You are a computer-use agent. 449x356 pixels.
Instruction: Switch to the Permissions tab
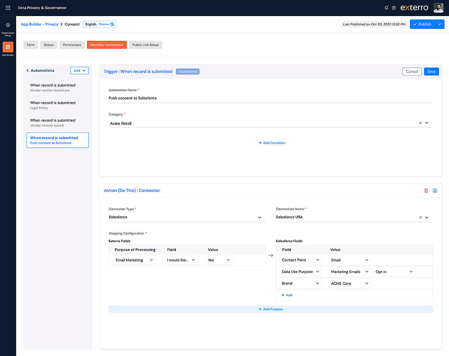point(72,45)
